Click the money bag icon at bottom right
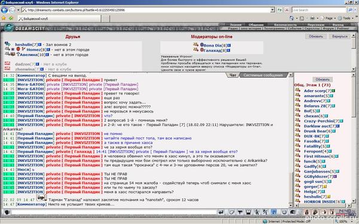This screenshot has width=359, height=224. [307, 212]
